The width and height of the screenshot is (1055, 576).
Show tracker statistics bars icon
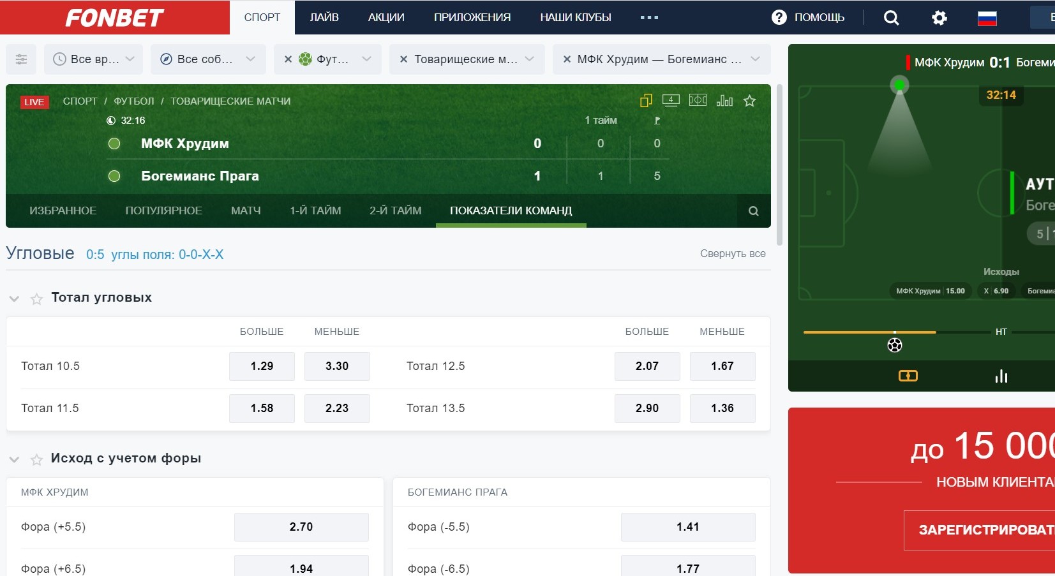(x=1001, y=376)
